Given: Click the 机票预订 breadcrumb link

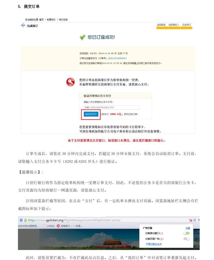Looking at the screenshot, I should click(51, 20).
